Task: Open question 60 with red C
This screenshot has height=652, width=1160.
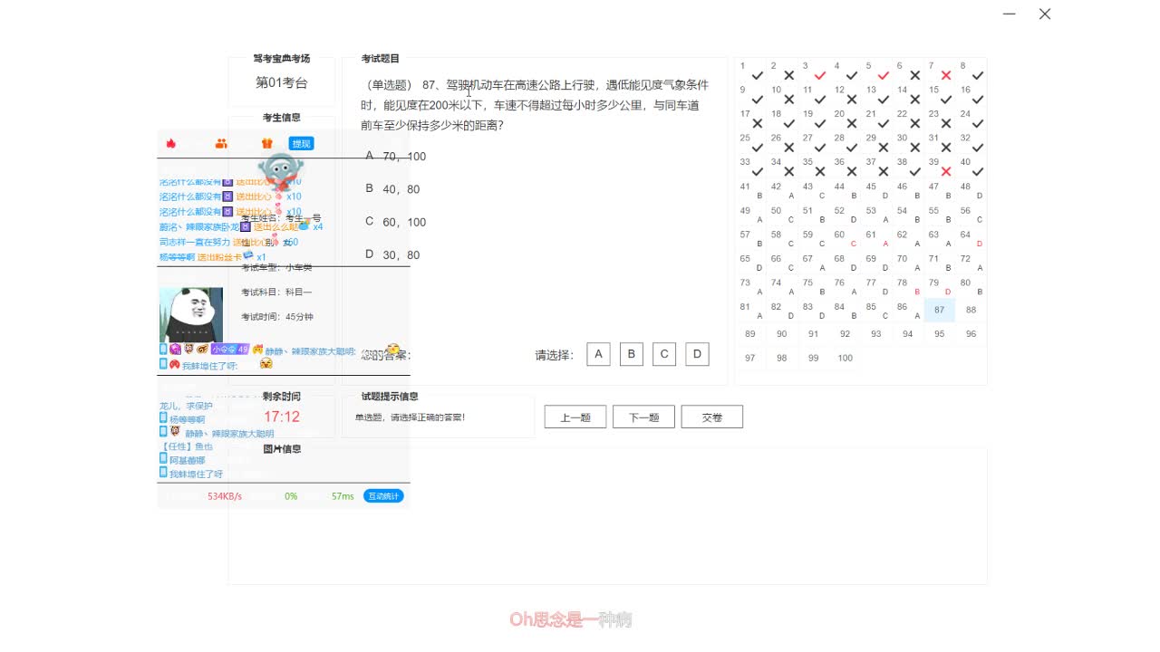Action: pos(845,239)
